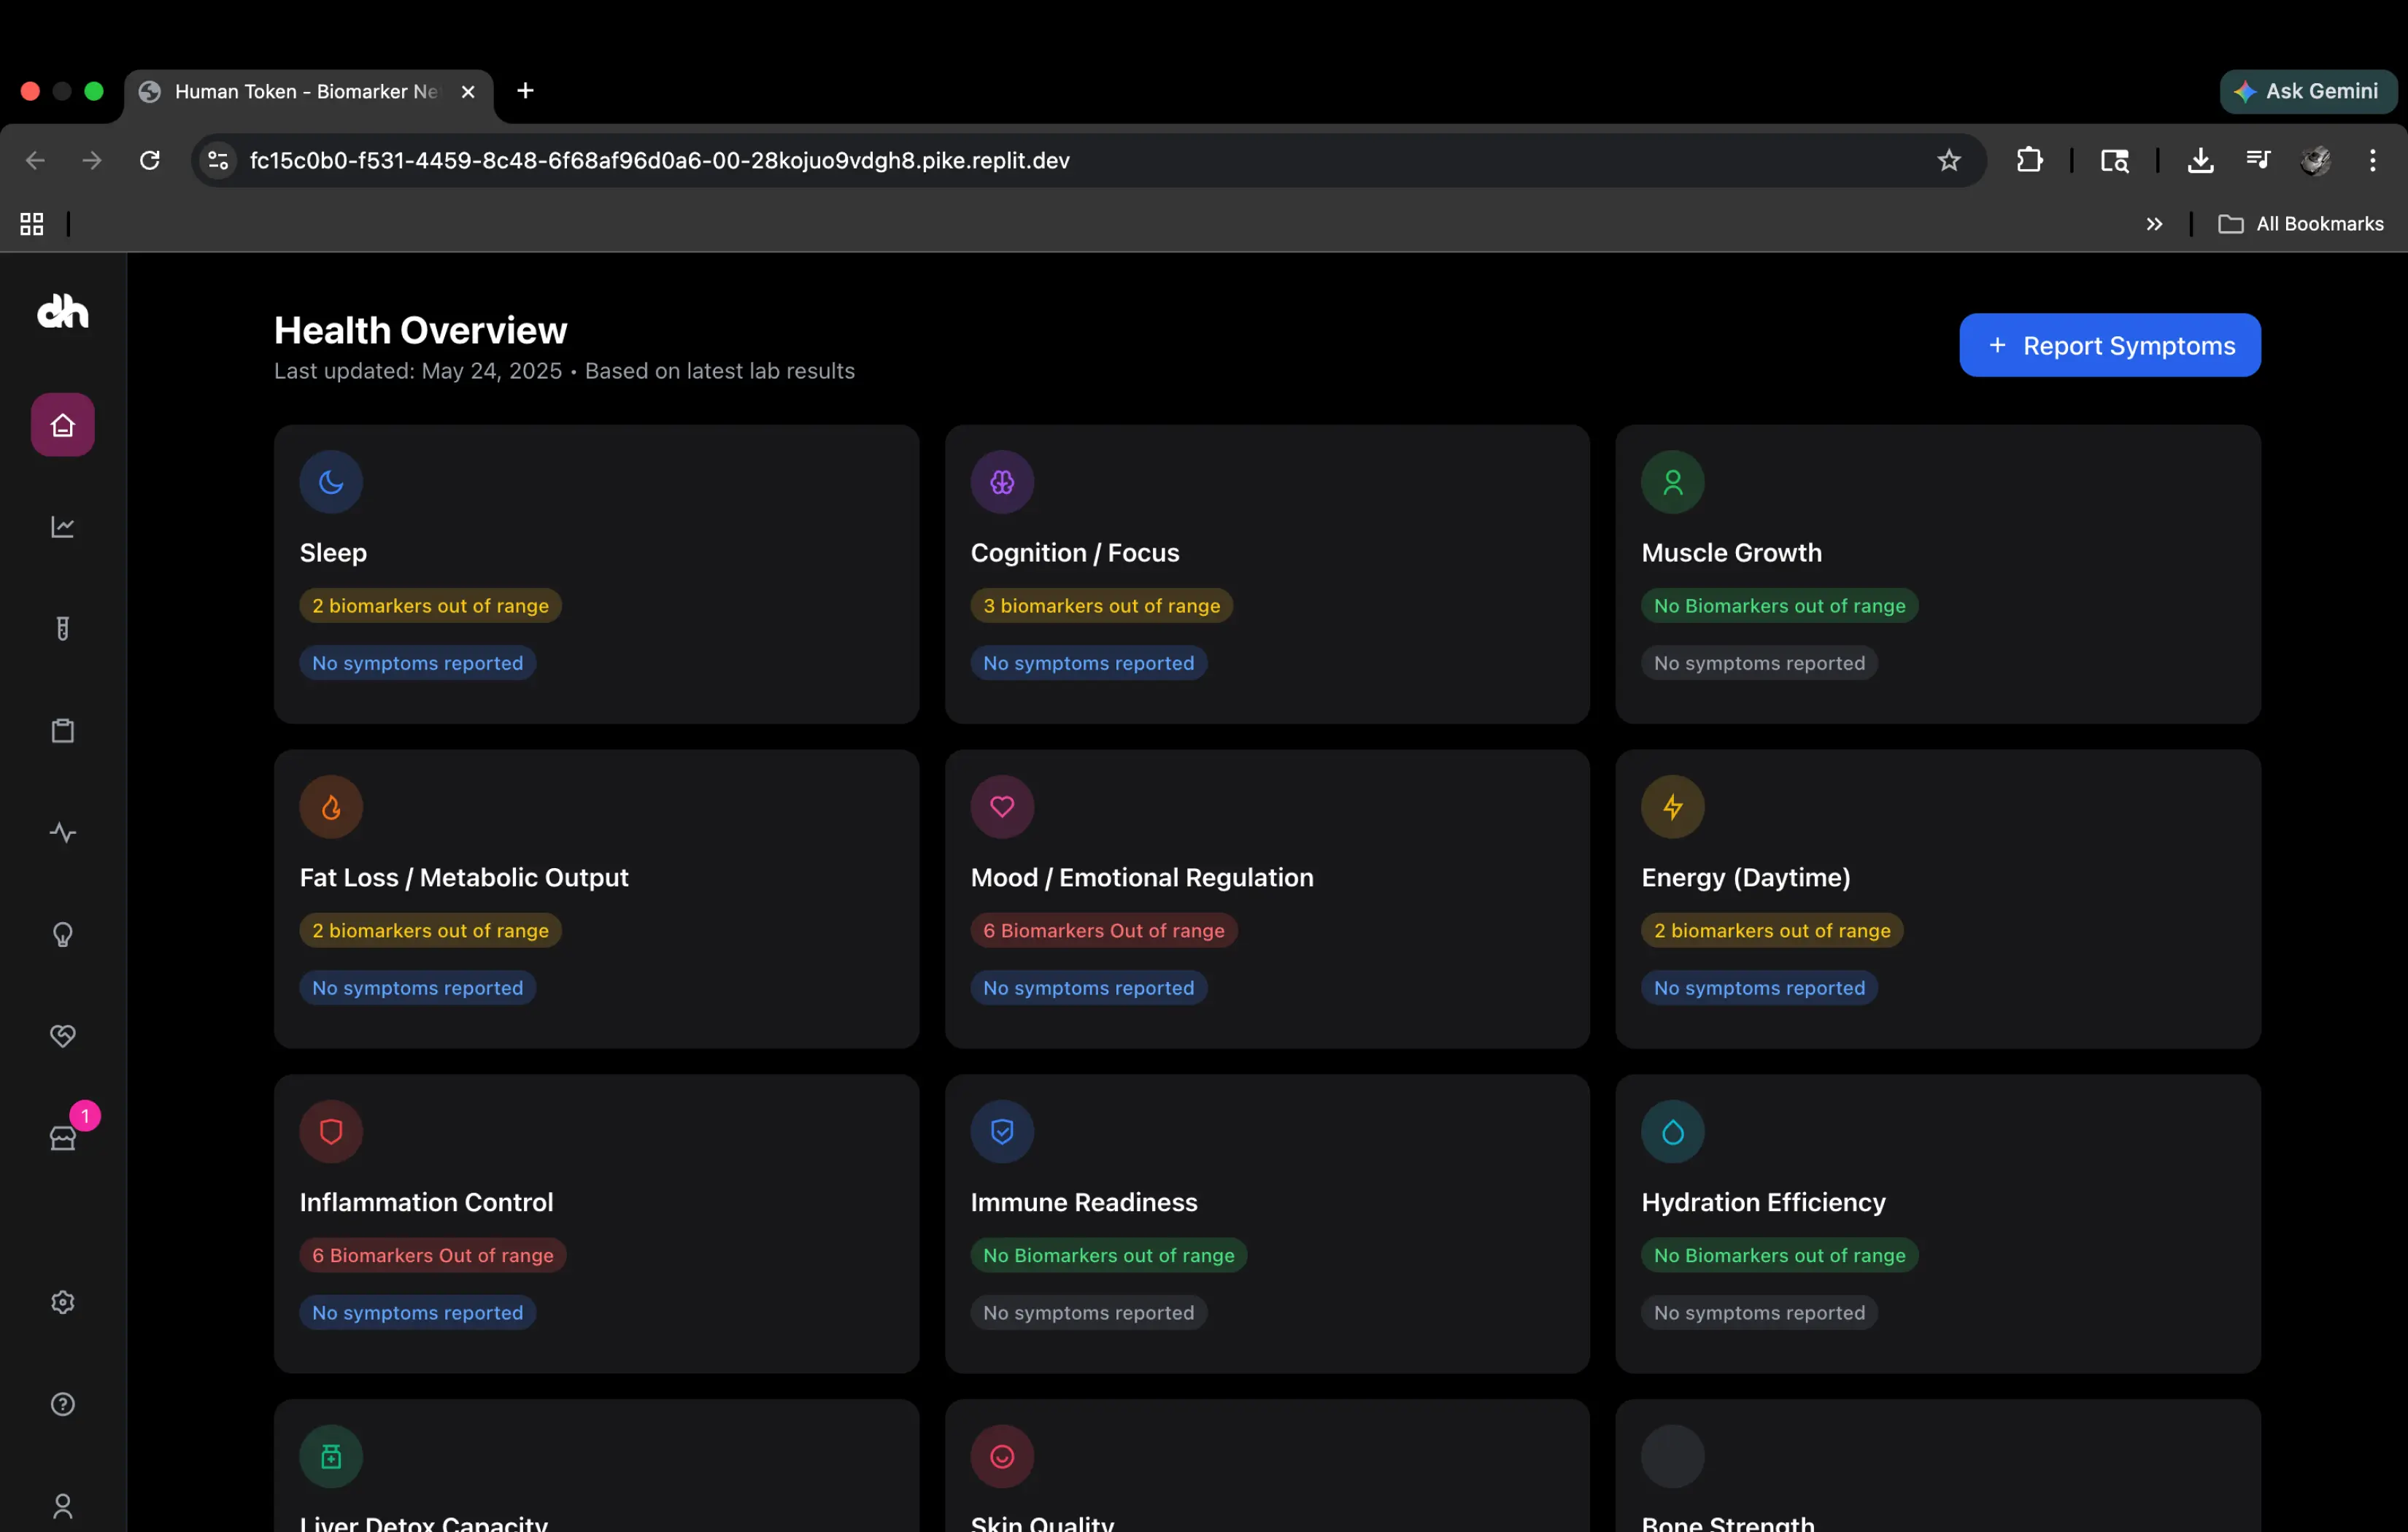Screen dimensions: 2408x1532
Task: Bookmark this page with star icon
Action: 1948,160
